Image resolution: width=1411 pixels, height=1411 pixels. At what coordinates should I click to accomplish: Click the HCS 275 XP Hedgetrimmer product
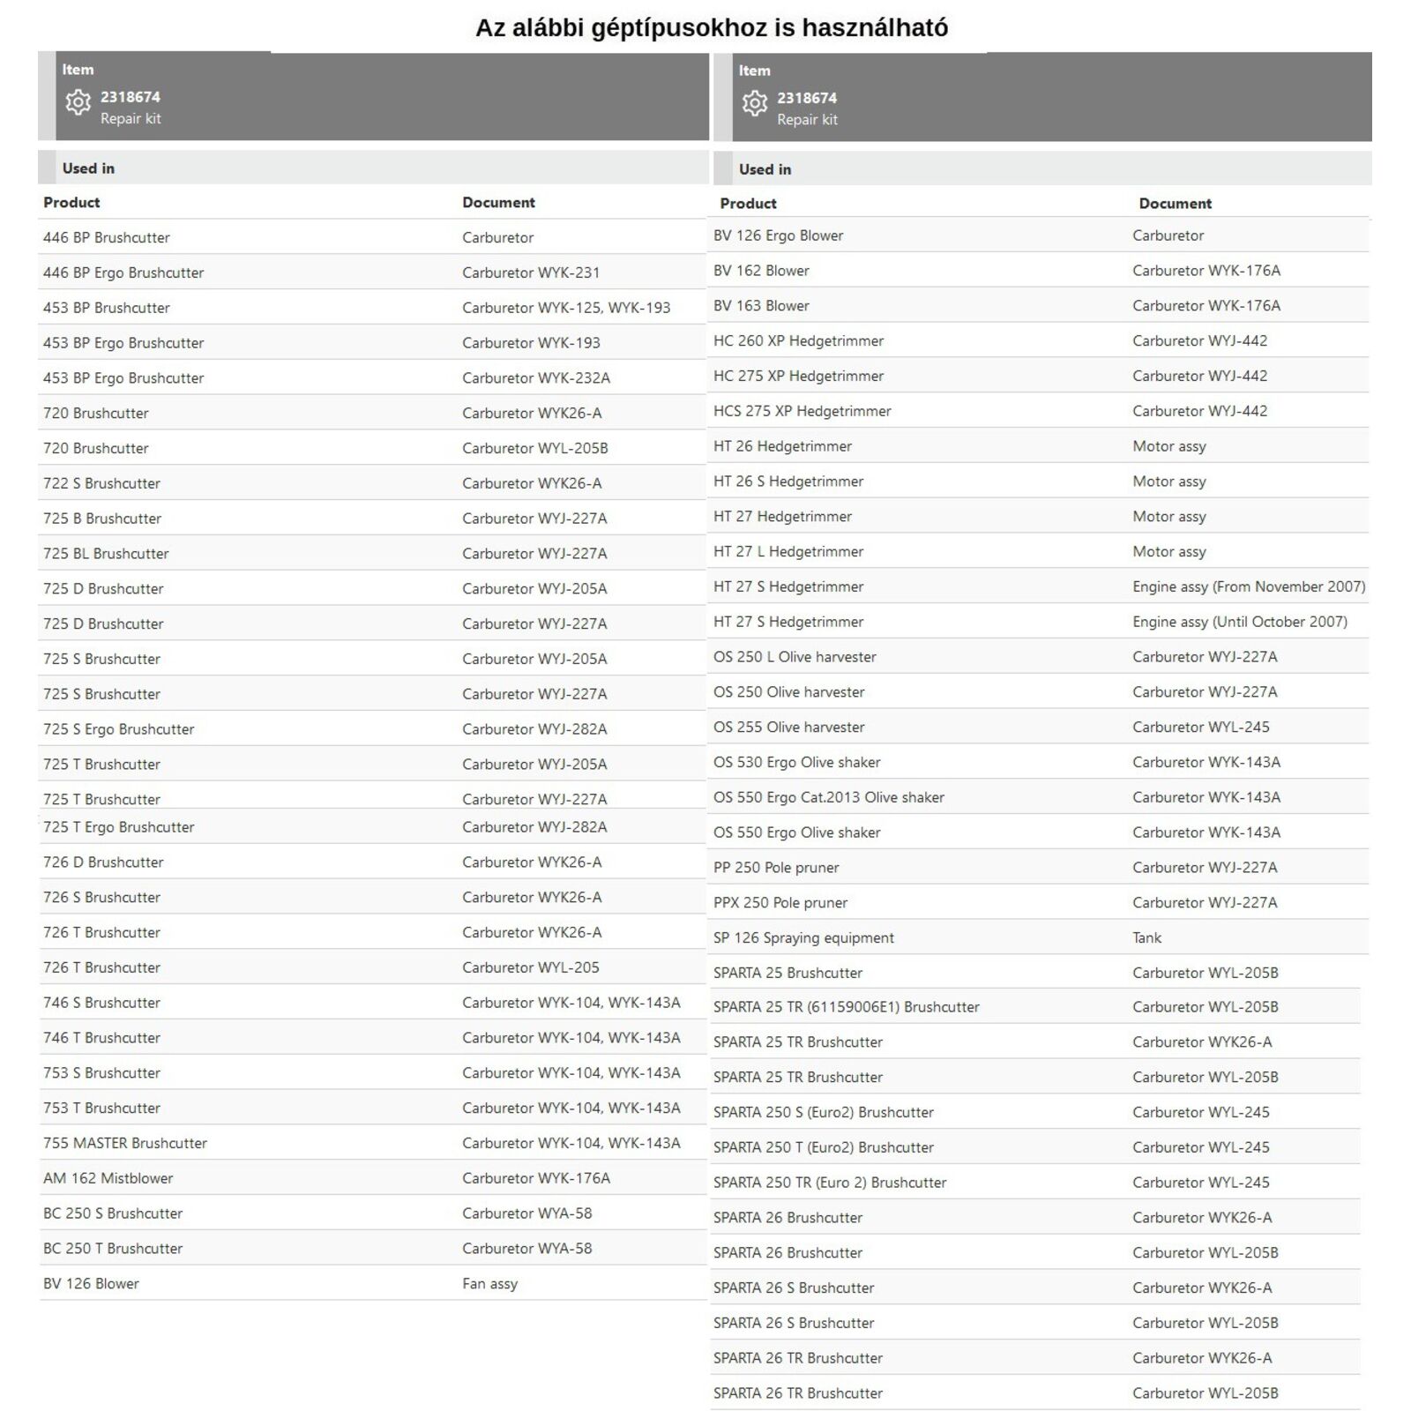[x=802, y=411]
